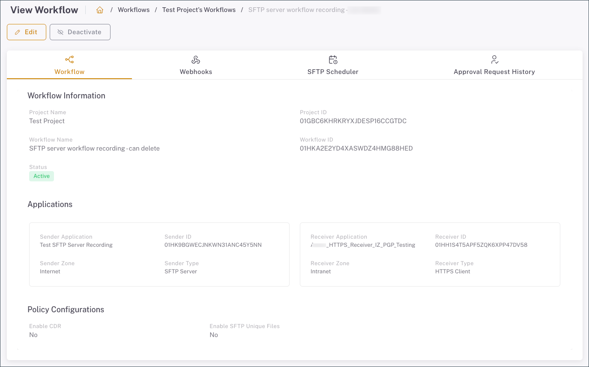This screenshot has width=589, height=367.
Task: Open the SFTP Scheduler tab
Action: 333,65
